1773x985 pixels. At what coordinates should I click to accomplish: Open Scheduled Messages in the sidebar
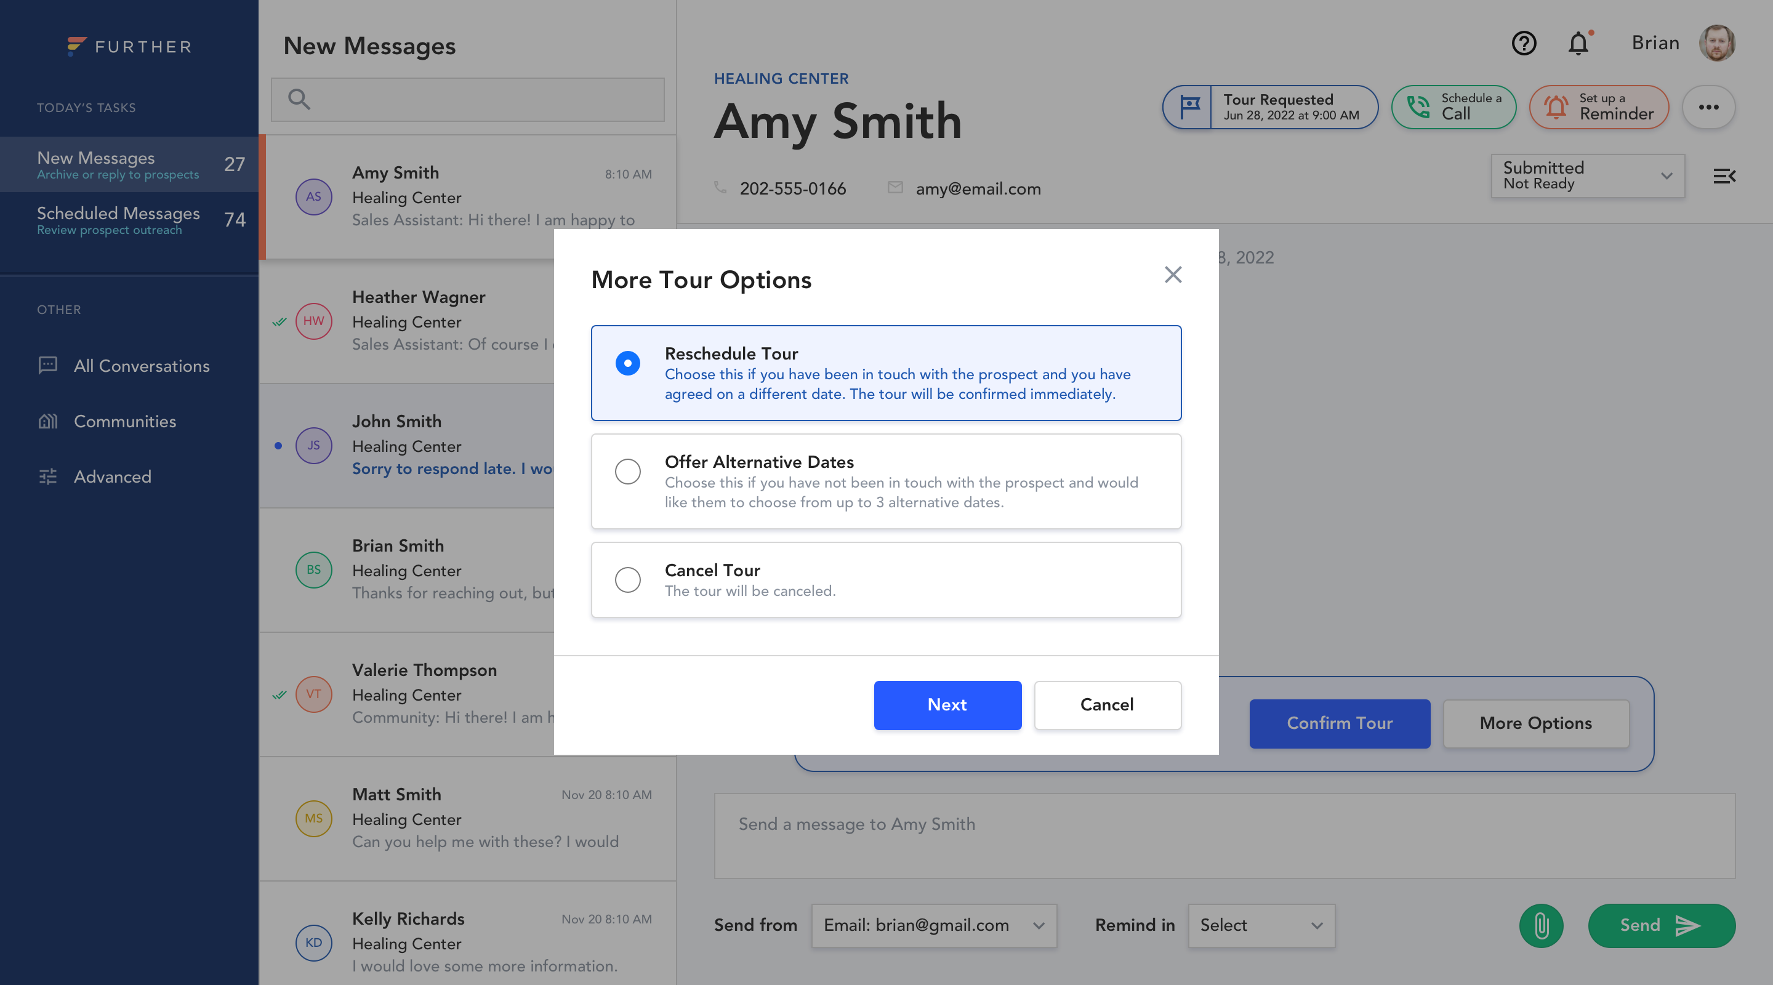129,220
